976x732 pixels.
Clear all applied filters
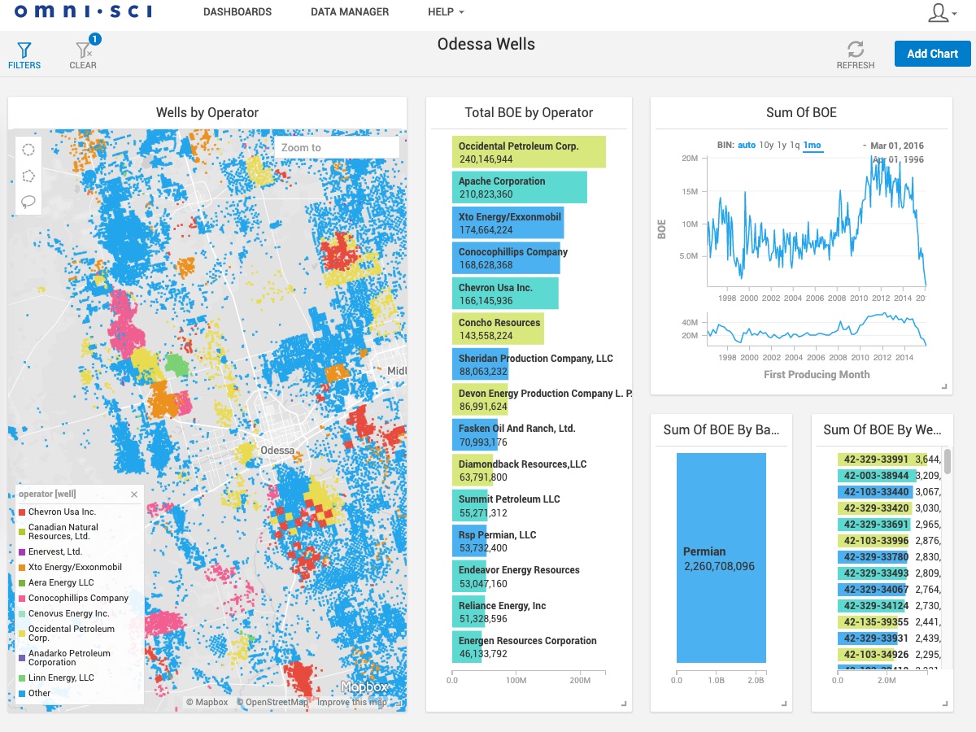[83, 54]
